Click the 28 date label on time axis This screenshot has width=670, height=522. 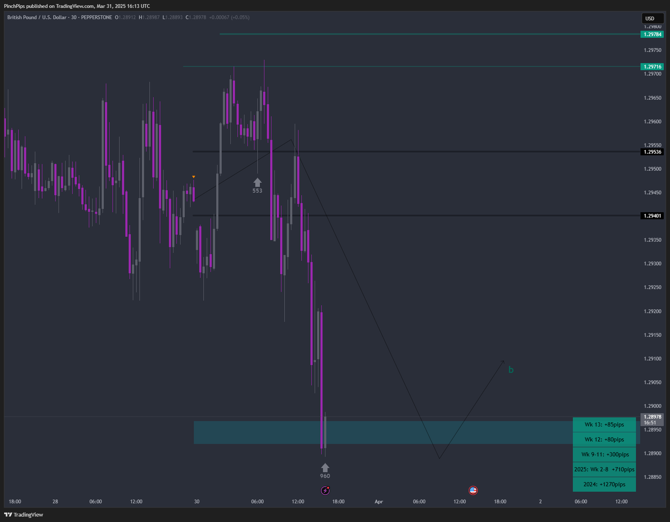[x=55, y=502]
